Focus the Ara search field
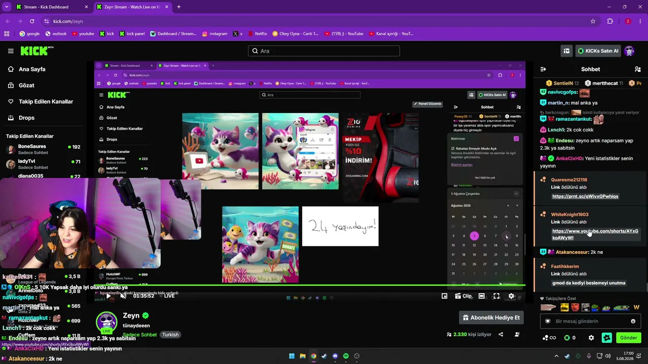The height and width of the screenshot is (364, 648). tap(324, 51)
